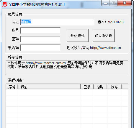Click the 购买激活码 button
Viewport: 134px width, 128px height.
pos(104,36)
